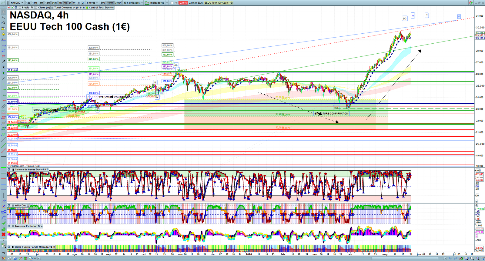Viewport: 485px width, 261px height.
Task: Click the 21.740,0 price level label
Action: click(x=12, y=122)
